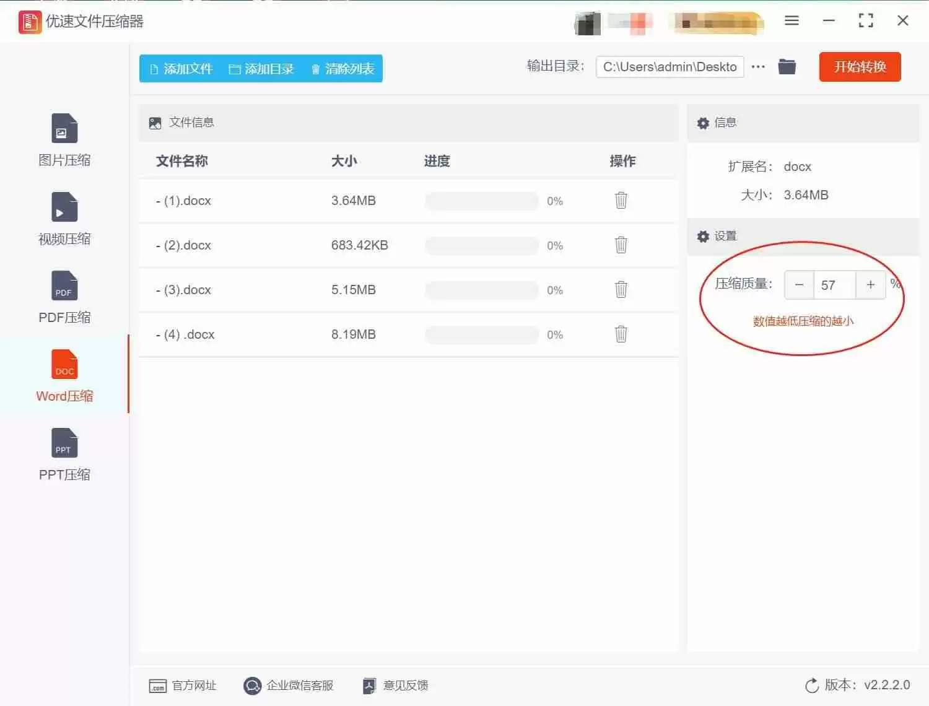Decrease compression quality with minus stepper

pyautogui.click(x=799, y=285)
